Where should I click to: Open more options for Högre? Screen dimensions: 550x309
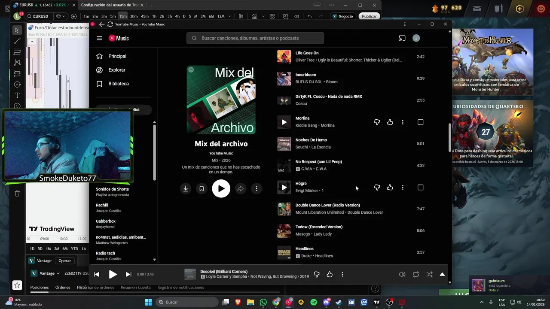coord(403,188)
